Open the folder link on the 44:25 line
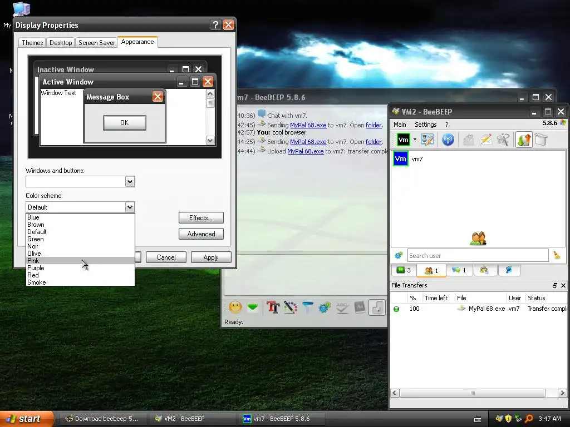This screenshot has height=427, width=570. 374,142
